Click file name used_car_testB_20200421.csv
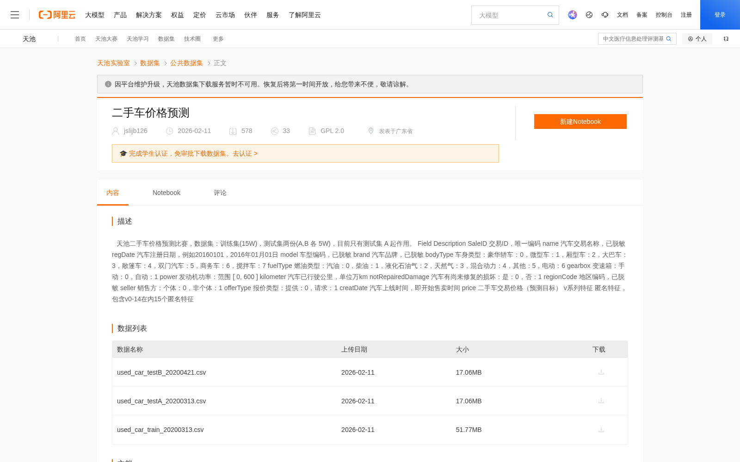Screen dimensions: 740x462 click(161, 372)
